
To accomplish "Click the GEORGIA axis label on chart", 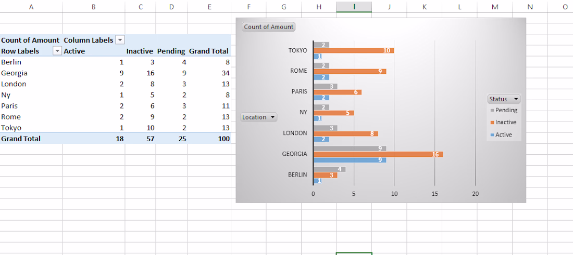I will pyautogui.click(x=294, y=154).
